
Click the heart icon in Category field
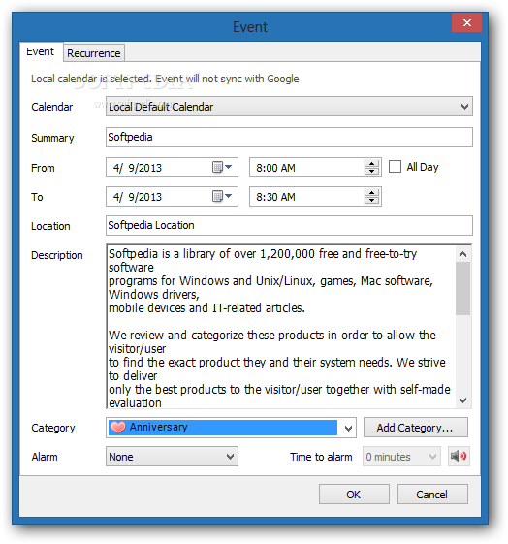(118, 428)
